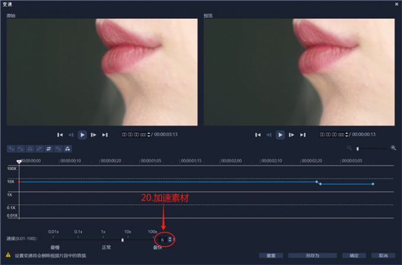Select the second keyframe just below it

pyautogui.click(x=320, y=184)
